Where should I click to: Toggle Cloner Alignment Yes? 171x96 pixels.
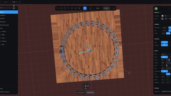tap(165, 71)
